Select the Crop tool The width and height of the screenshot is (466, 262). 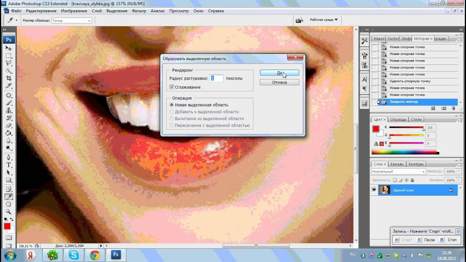point(9,79)
